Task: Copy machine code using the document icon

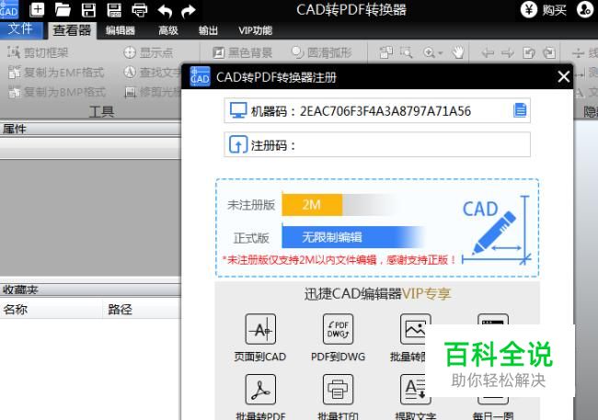Action: coord(520,110)
